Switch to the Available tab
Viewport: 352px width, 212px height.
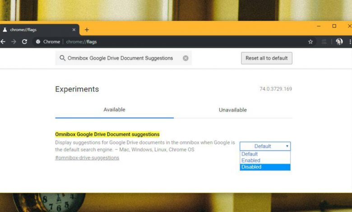pyautogui.click(x=114, y=110)
